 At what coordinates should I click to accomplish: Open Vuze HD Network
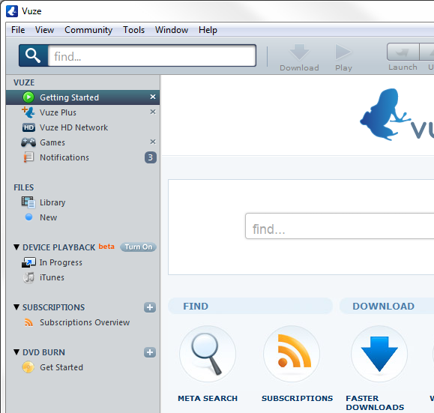[82, 127]
